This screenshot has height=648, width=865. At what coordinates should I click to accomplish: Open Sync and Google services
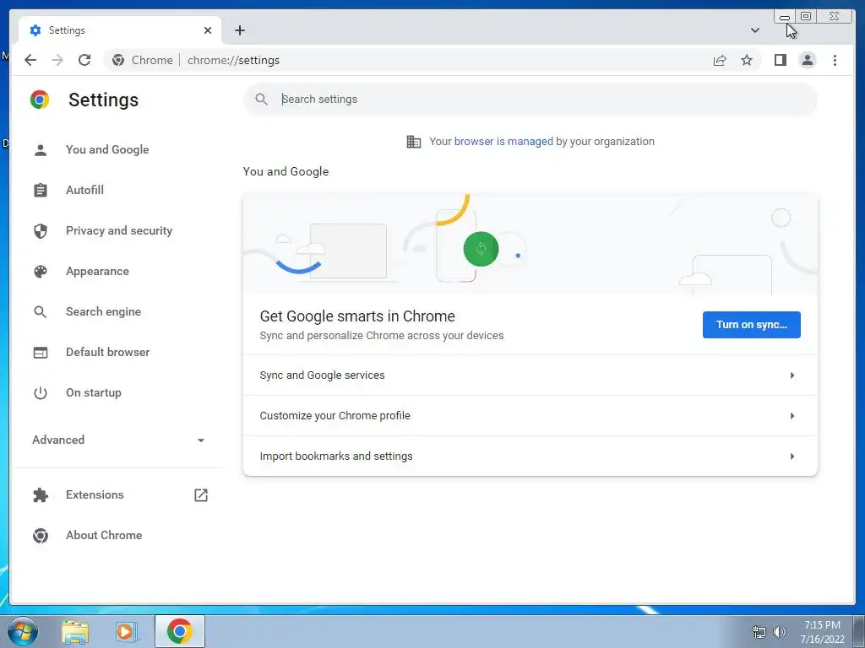[x=530, y=375]
